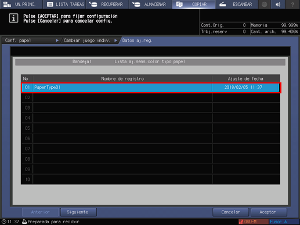Select empty registration row 07
The image size is (300, 225).
(150, 148)
